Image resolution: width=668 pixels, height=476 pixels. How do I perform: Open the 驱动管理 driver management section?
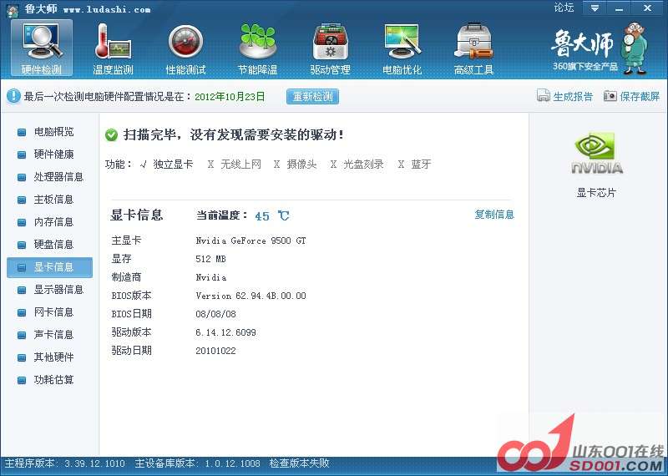(330, 48)
